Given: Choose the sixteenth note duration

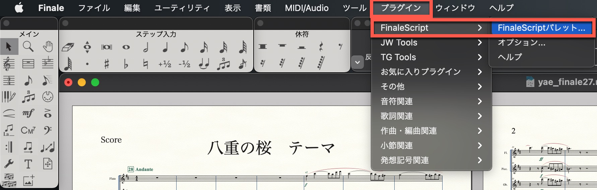Looking at the screenshot, I should (x=204, y=47).
